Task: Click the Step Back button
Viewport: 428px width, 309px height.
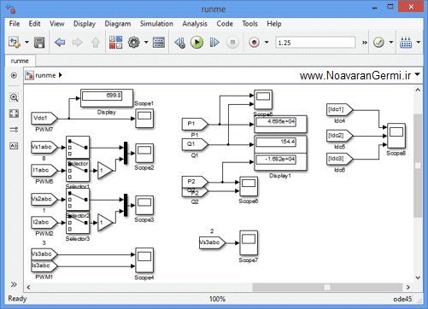Action: click(179, 43)
